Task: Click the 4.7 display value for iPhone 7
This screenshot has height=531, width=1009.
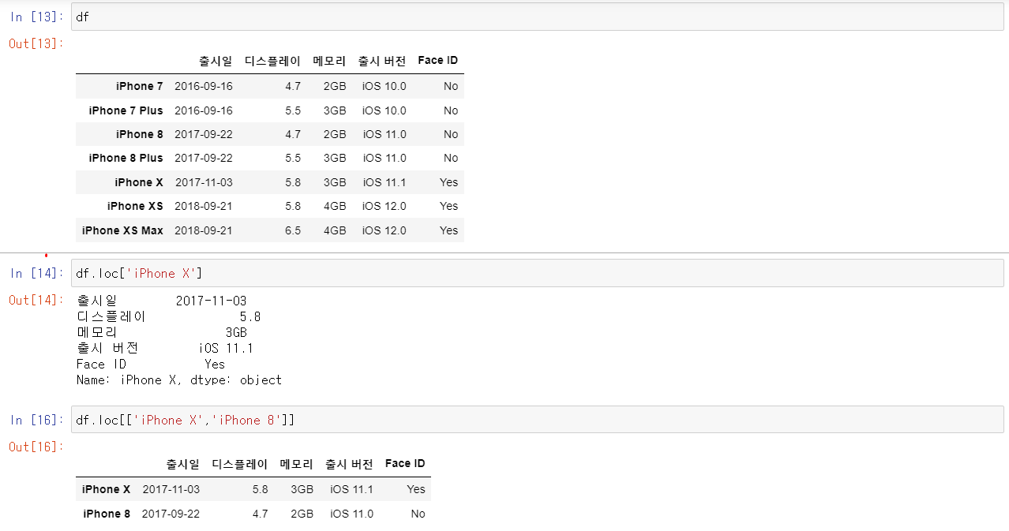Action: pyautogui.click(x=293, y=86)
